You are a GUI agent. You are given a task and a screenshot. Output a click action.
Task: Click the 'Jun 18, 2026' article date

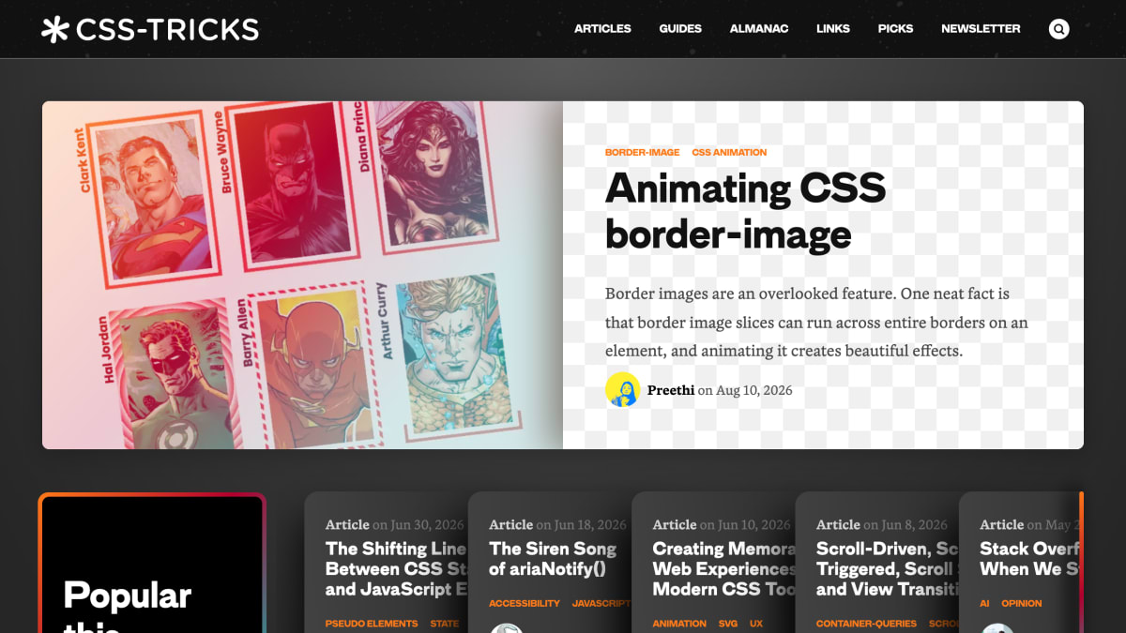pos(591,525)
